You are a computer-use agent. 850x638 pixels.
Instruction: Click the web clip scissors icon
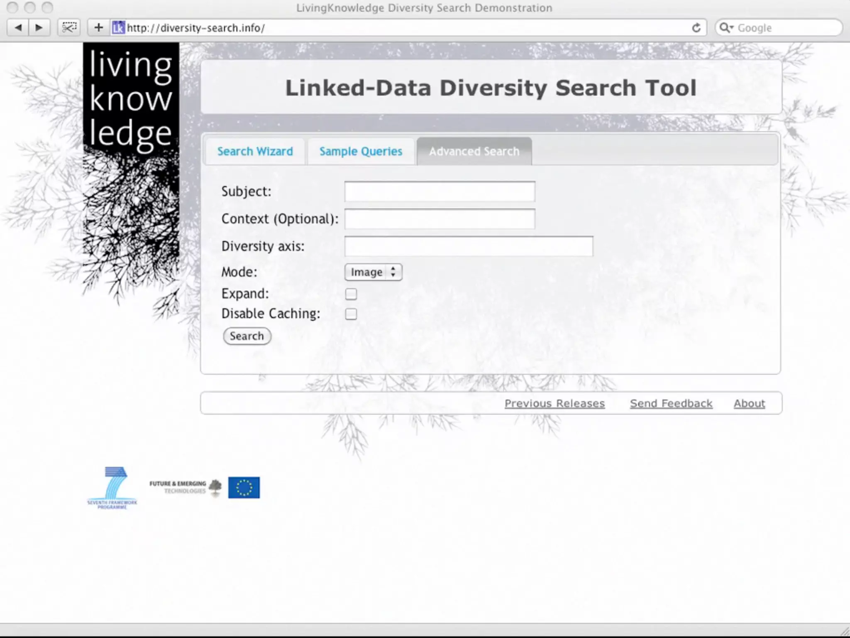(x=69, y=28)
